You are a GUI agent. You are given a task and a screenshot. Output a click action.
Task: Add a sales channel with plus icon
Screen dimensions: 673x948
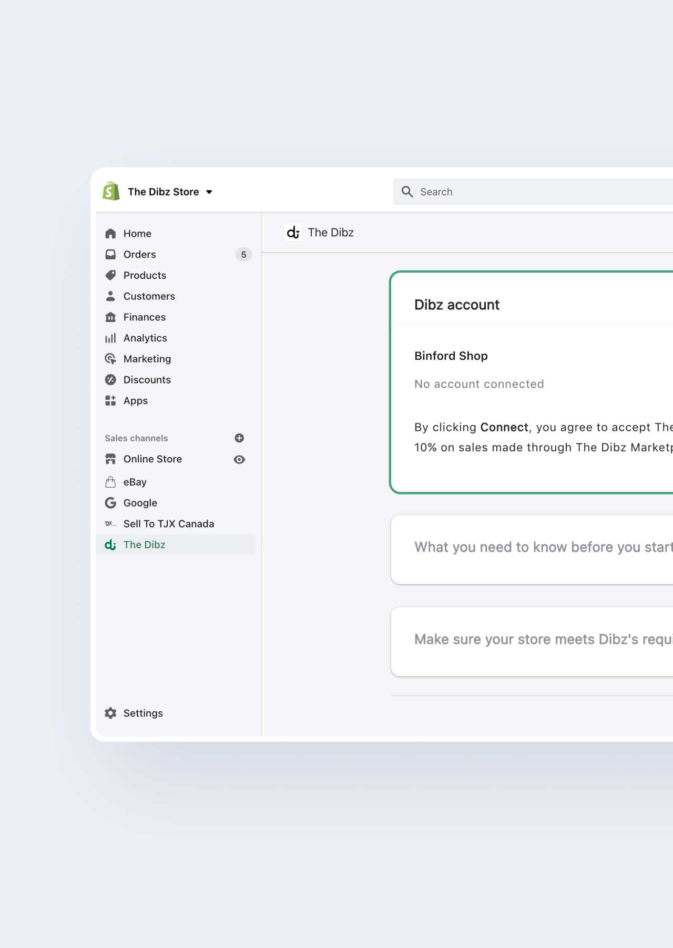pyautogui.click(x=239, y=438)
